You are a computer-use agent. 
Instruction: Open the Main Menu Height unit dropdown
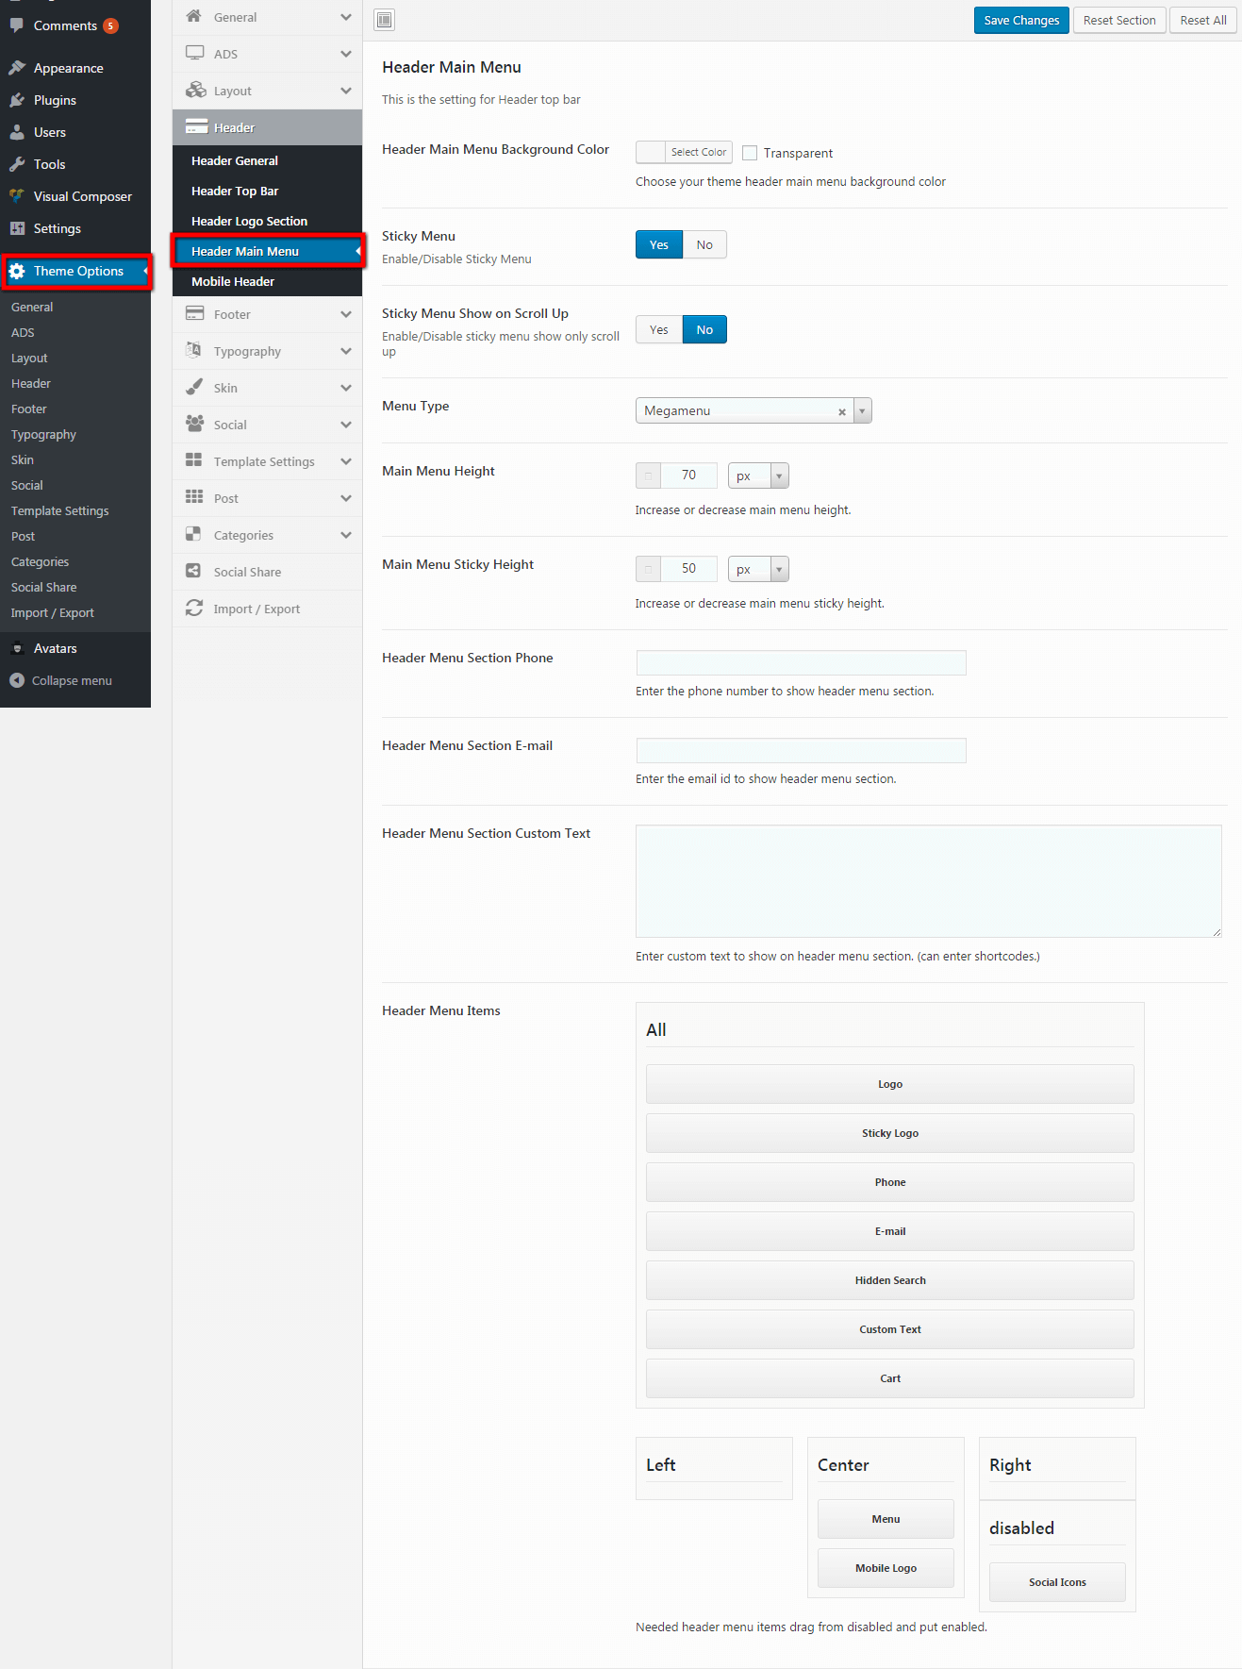tap(779, 476)
